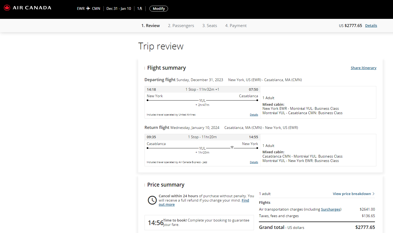The width and height of the screenshot is (393, 233).
Task: Click the Wi-Fi icon on return flight
Action: point(232,147)
